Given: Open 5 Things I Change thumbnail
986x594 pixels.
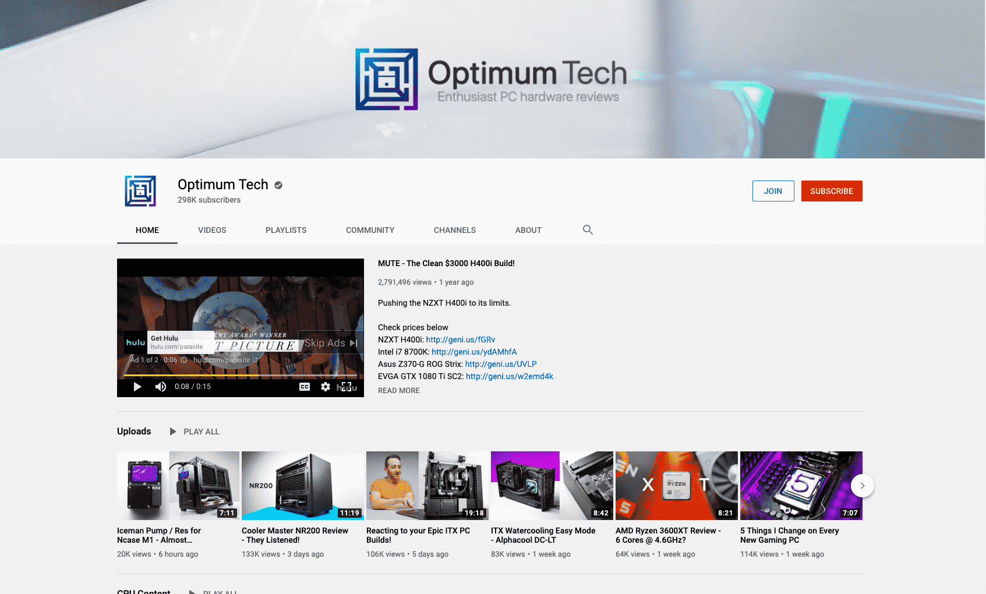Looking at the screenshot, I should tap(801, 486).
